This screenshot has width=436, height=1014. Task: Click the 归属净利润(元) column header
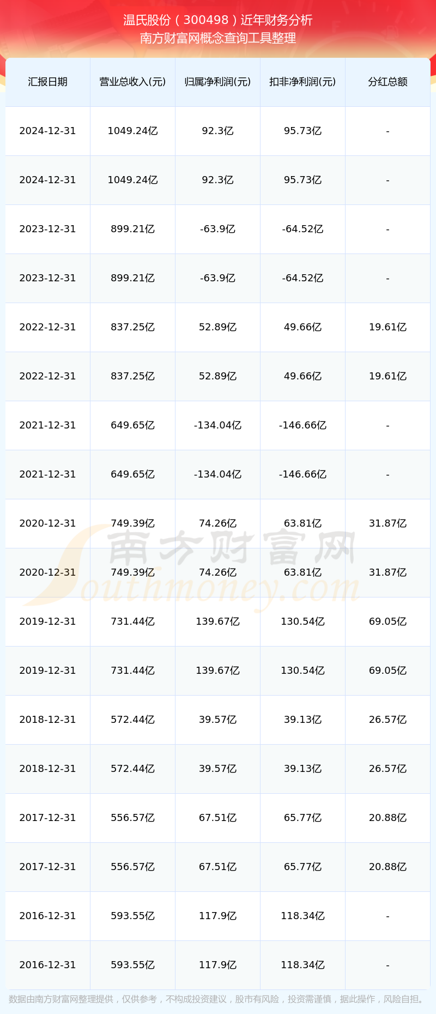[x=217, y=82]
